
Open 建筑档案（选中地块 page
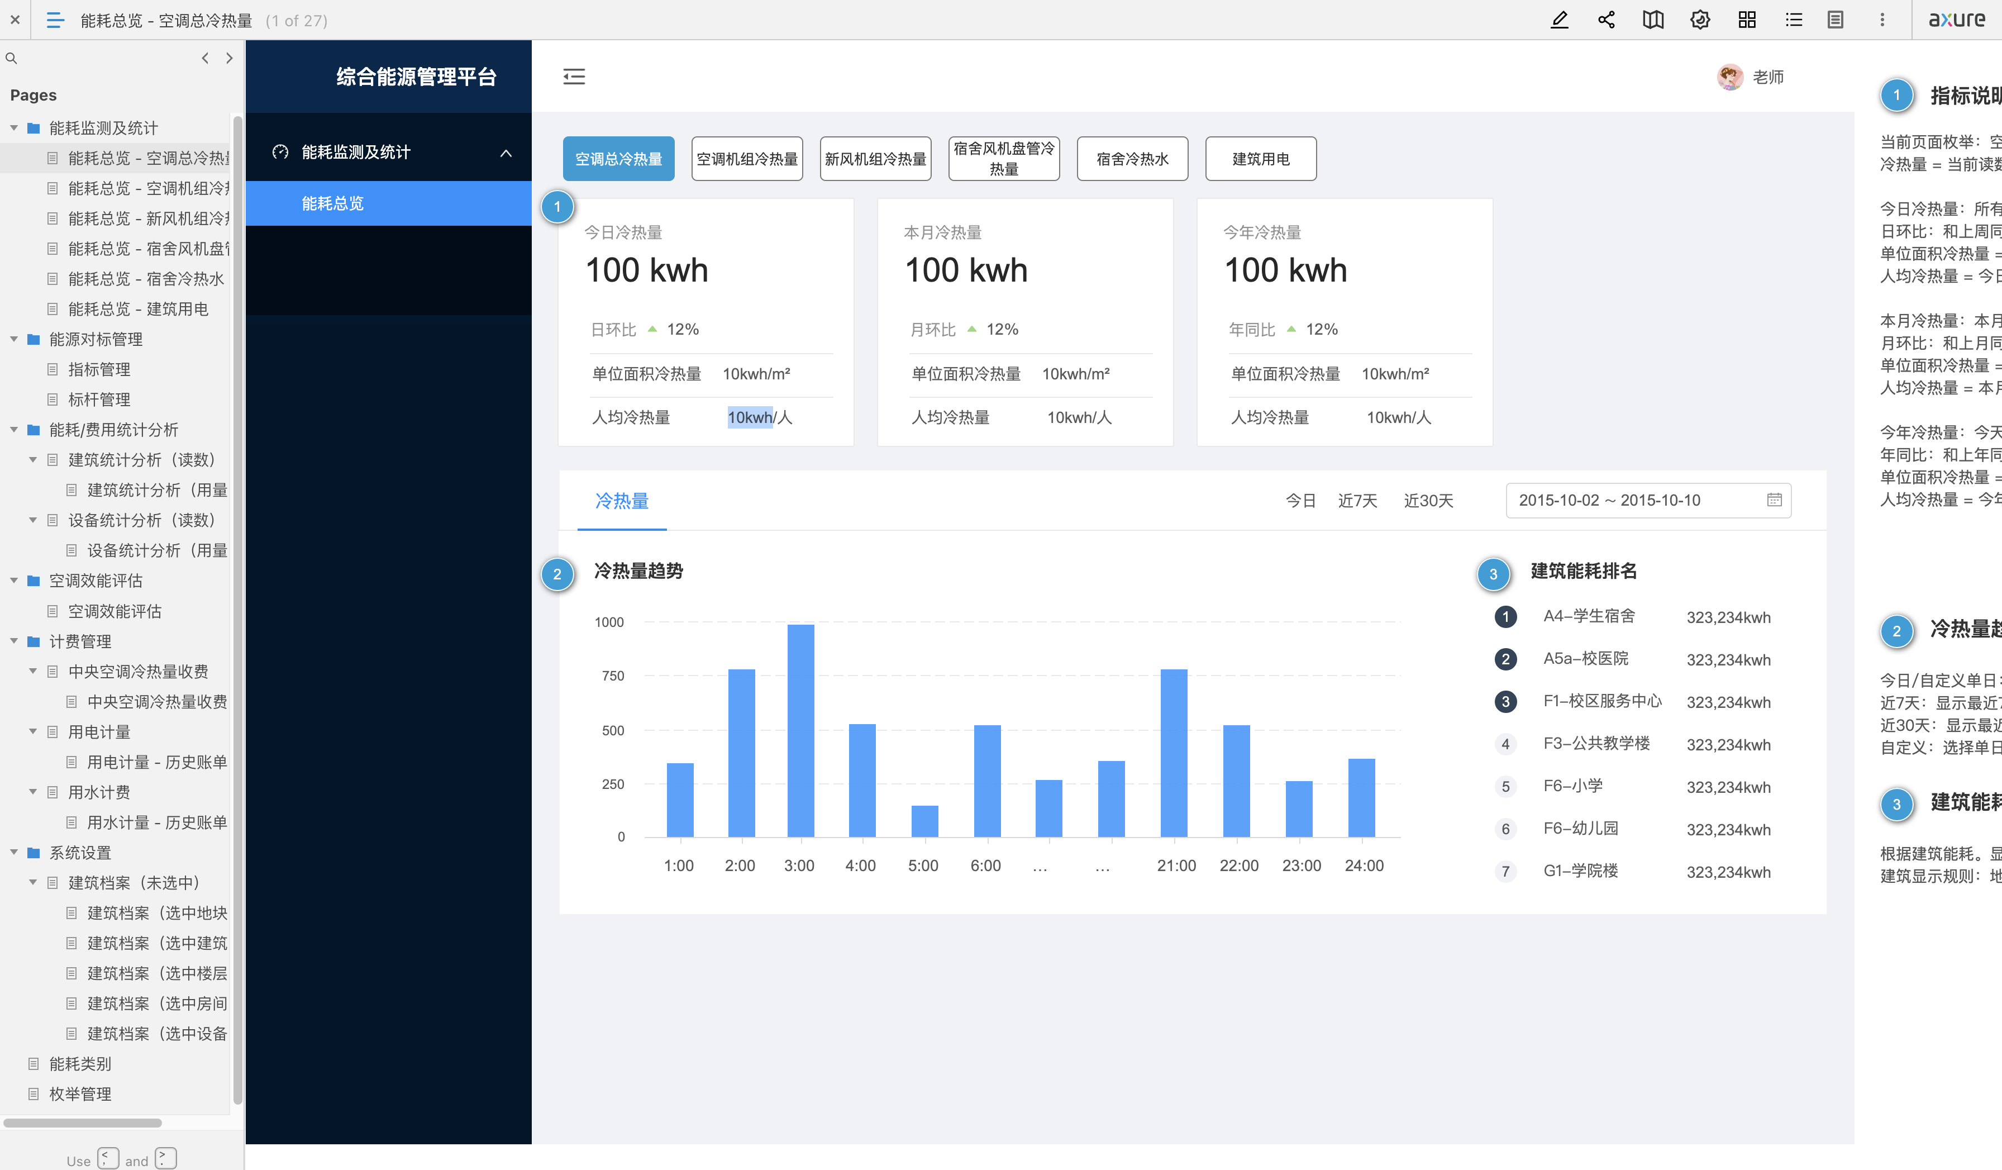156,914
